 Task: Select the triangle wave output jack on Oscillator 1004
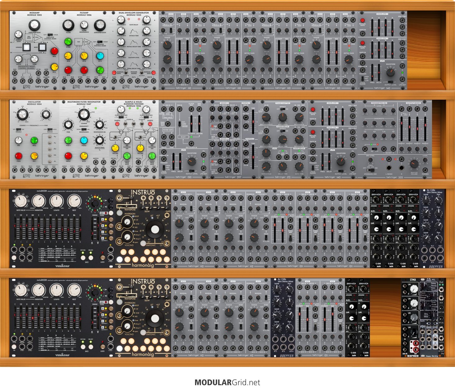pos(50,143)
